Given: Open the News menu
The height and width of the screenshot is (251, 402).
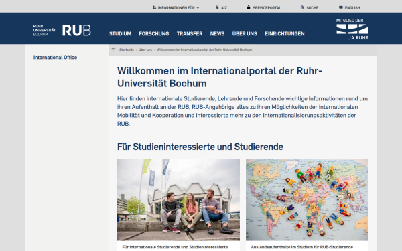Looking at the screenshot, I should click(217, 34).
